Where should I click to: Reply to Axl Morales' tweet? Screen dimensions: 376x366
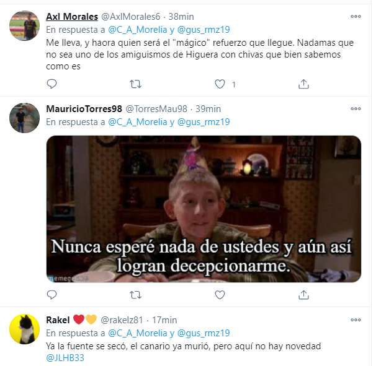(51, 84)
